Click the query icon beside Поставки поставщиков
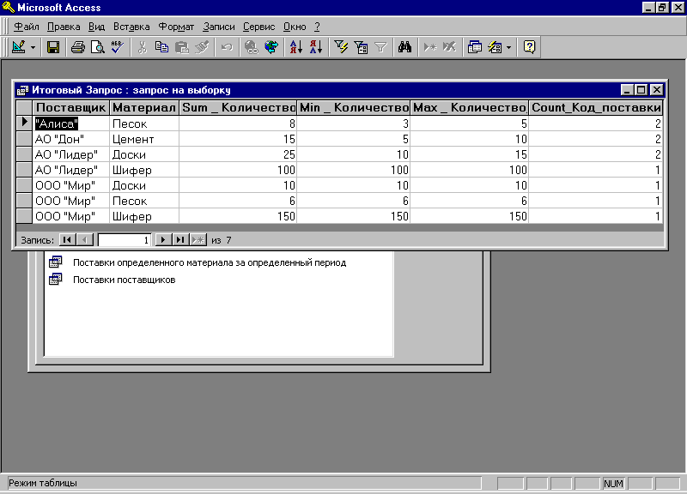The height and width of the screenshot is (494, 687). click(x=56, y=279)
